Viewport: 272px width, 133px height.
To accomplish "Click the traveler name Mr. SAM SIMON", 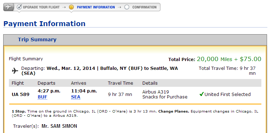I will tap(59, 126).
